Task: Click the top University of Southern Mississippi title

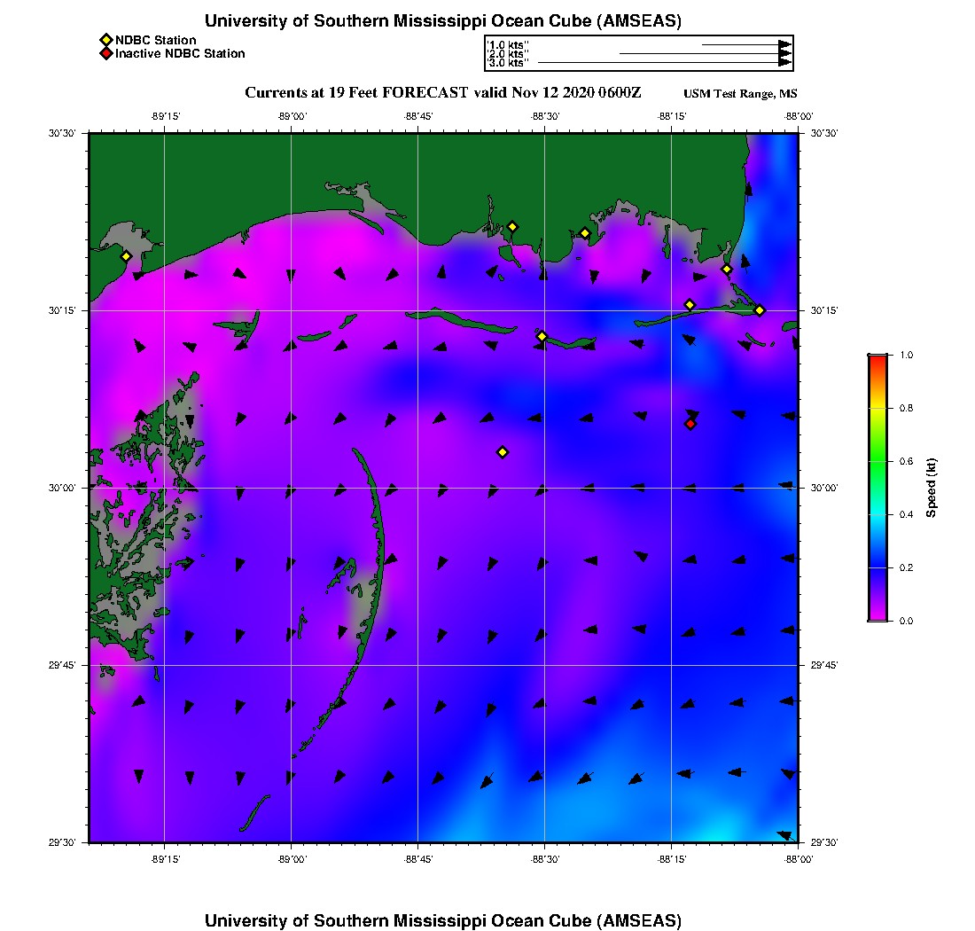Action: coord(443,21)
